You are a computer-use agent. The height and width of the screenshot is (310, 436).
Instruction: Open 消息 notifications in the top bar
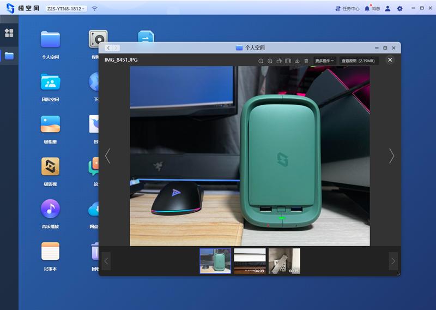pyautogui.click(x=372, y=9)
